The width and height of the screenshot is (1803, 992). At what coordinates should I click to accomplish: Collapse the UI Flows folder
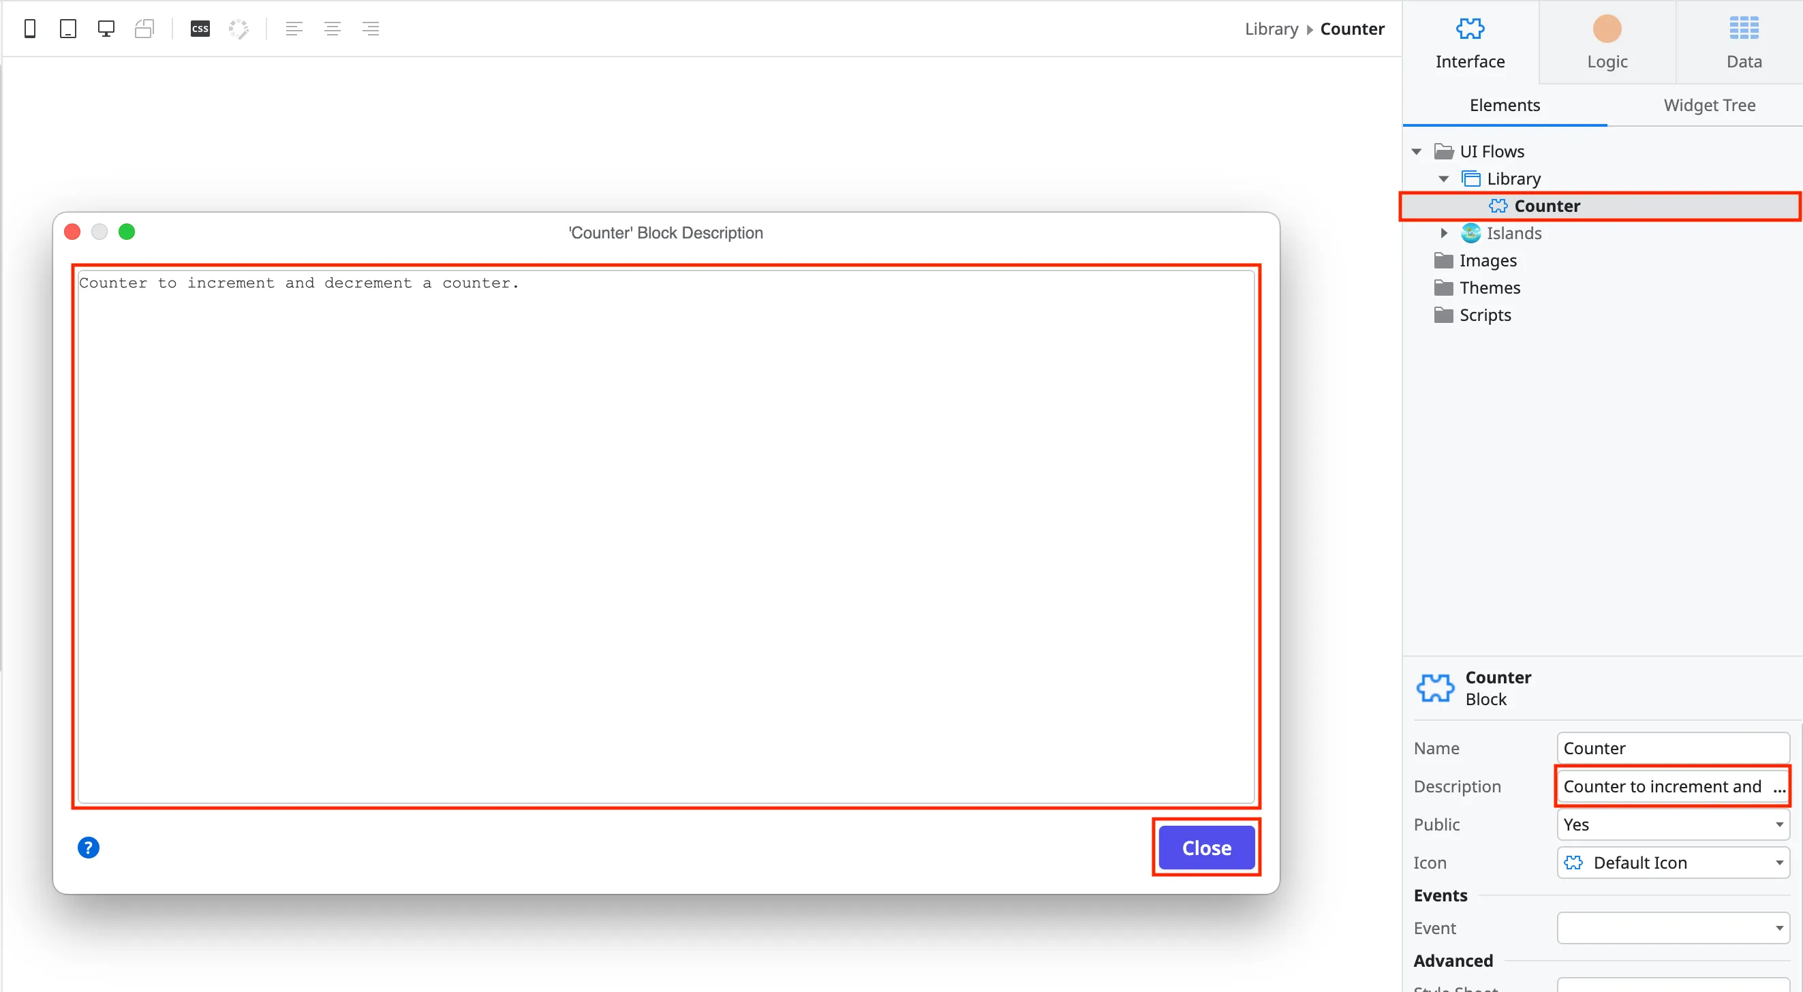pyautogui.click(x=1417, y=152)
